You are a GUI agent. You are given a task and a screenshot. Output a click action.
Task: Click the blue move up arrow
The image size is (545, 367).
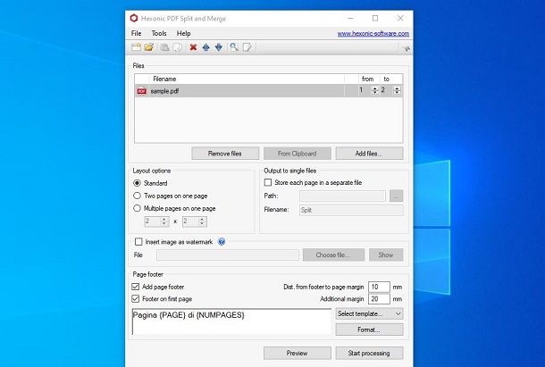(205, 47)
